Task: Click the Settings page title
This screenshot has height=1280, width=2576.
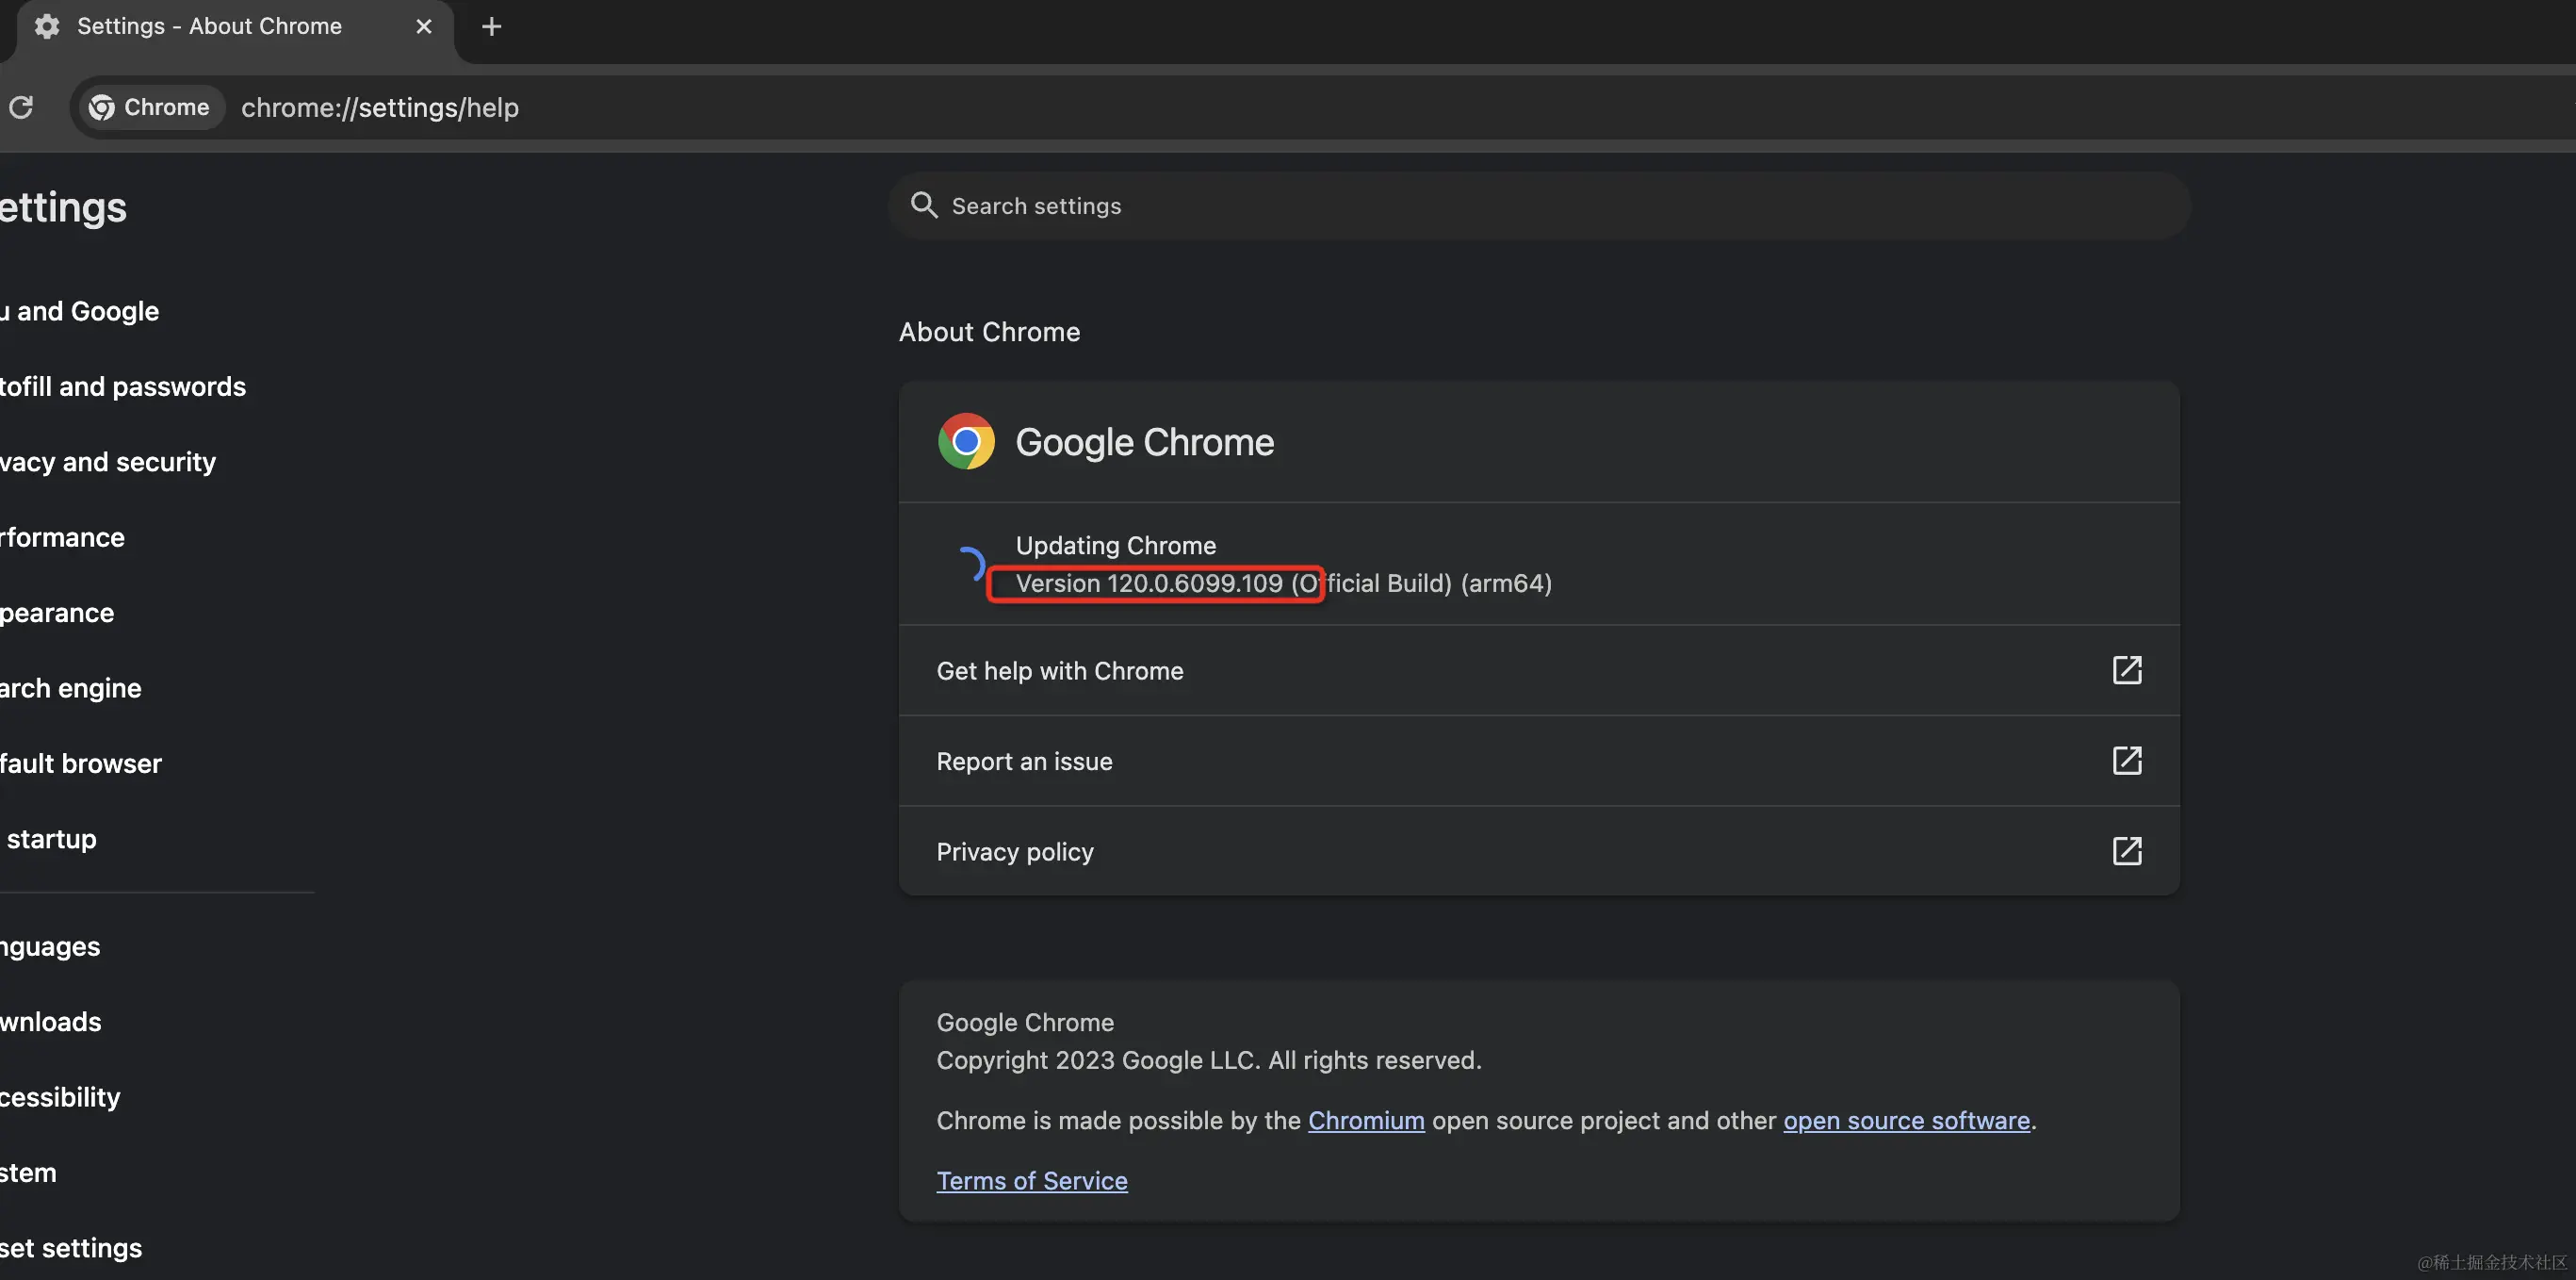Action: pyautogui.click(x=63, y=207)
